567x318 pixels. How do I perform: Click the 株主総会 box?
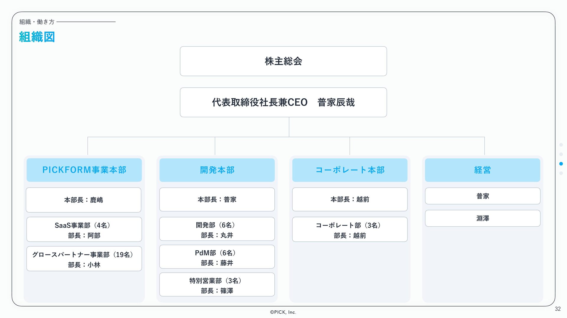tap(283, 61)
